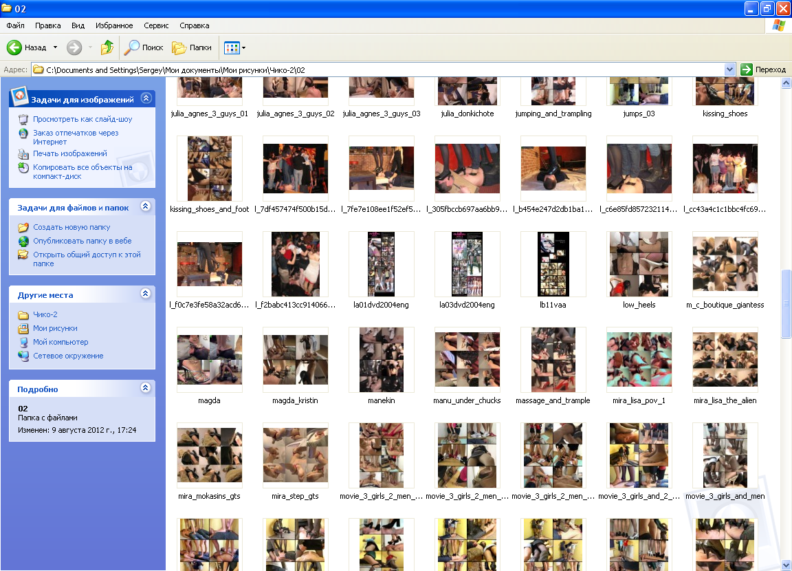Open the Сетевое окружение link
792x571 pixels.
point(68,356)
